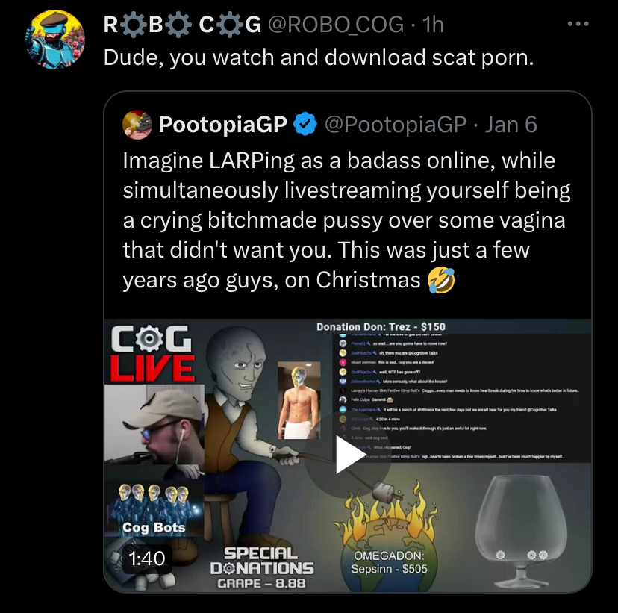The width and height of the screenshot is (618, 613).
Task: Click the Cog Bots image tile
Action: (154, 509)
